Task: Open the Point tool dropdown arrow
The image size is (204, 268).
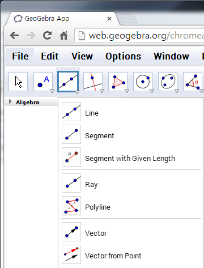Action: [52, 91]
